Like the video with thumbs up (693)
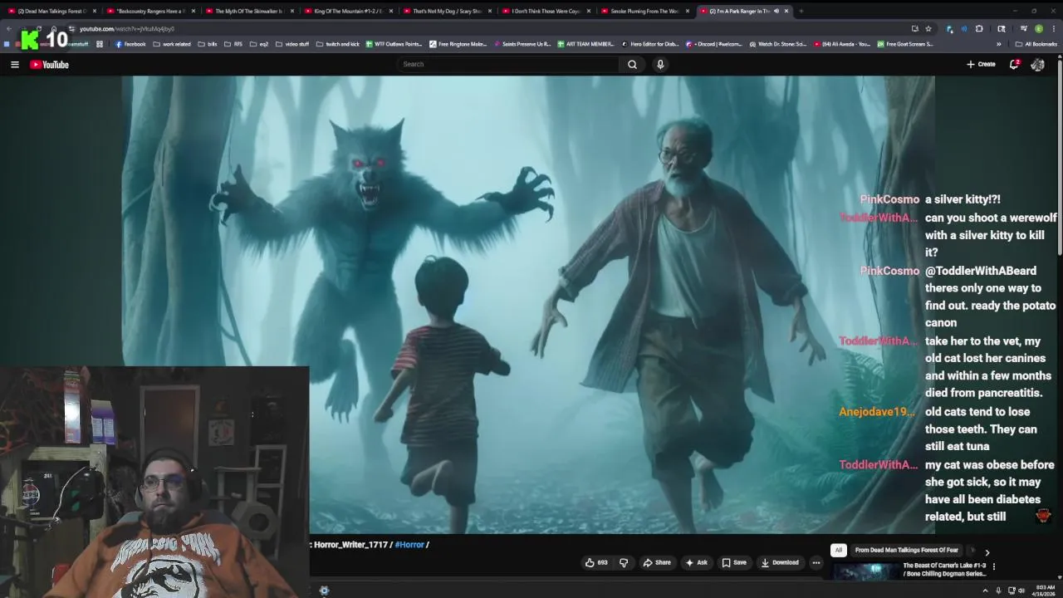This screenshot has height=598, width=1063. tap(596, 562)
